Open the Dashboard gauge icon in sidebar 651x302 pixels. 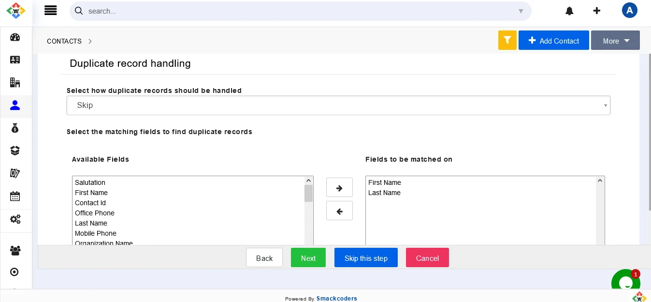(x=15, y=37)
